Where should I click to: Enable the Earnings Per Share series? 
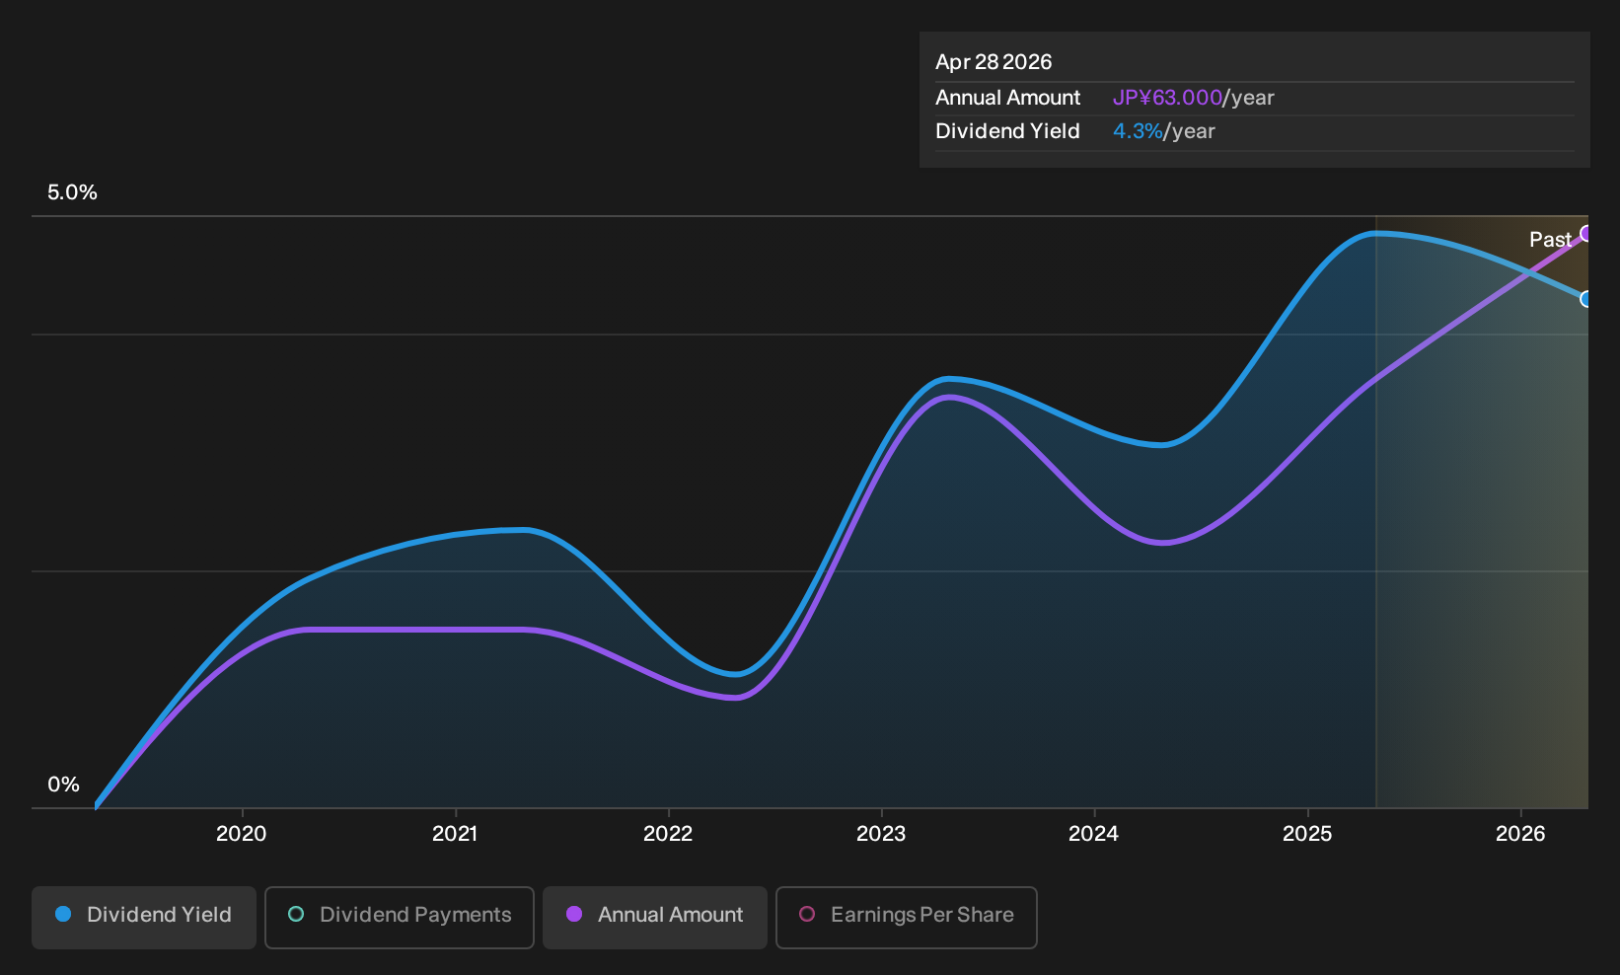[907, 917]
